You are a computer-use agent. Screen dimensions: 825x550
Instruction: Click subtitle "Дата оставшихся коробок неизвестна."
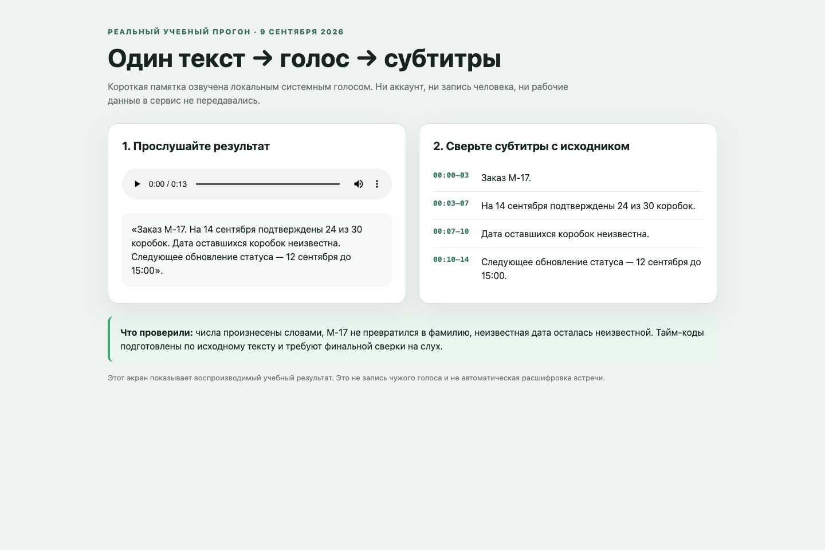[565, 234]
